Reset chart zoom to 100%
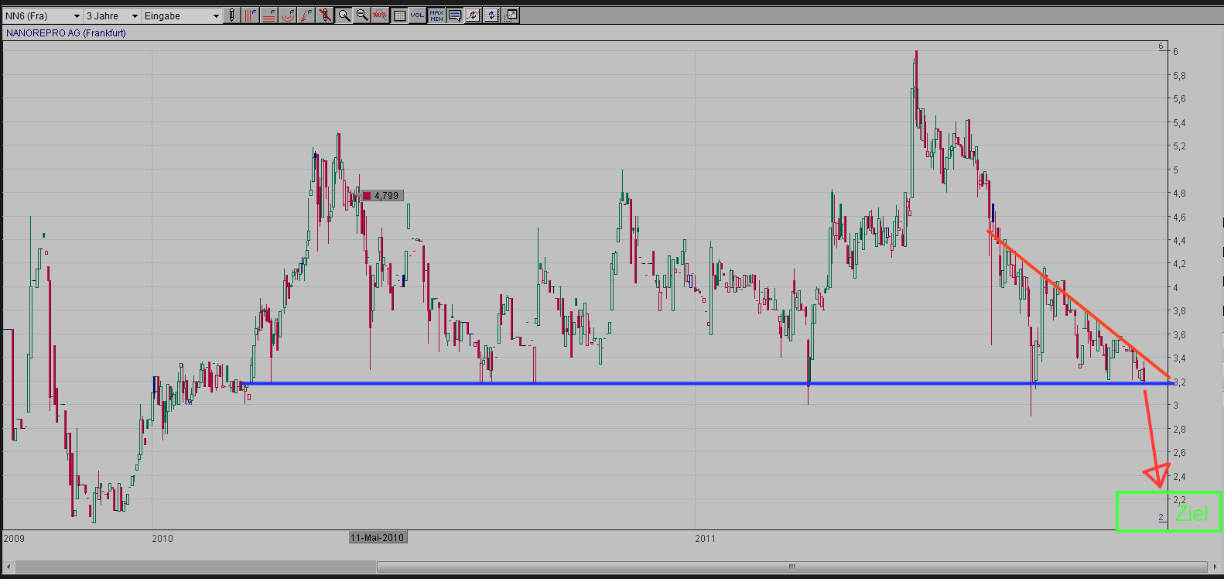The width and height of the screenshot is (1224, 579). 380,15
